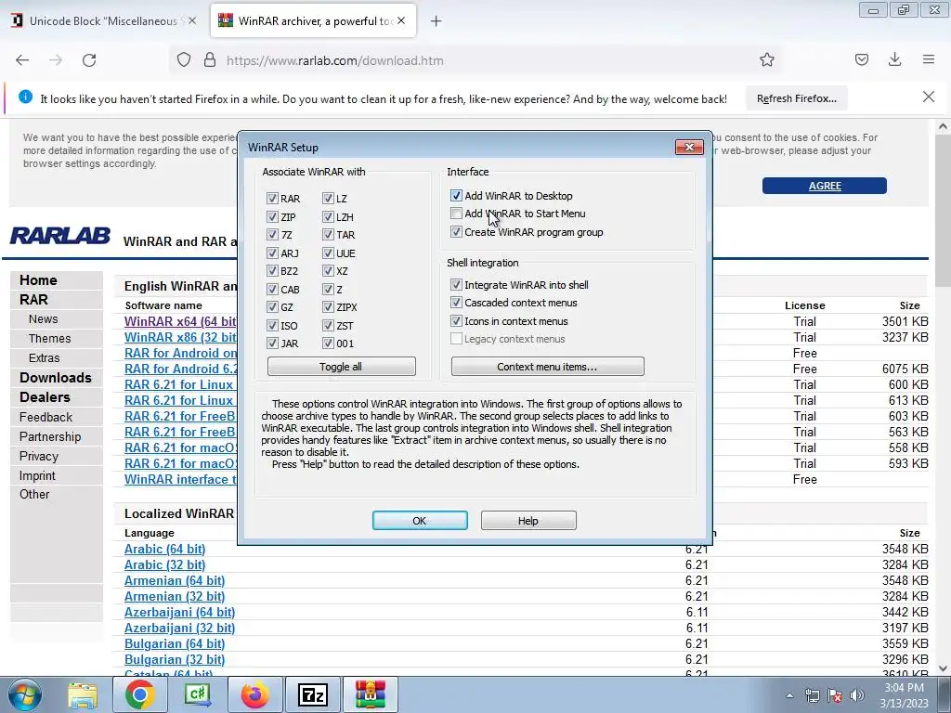Open the Azerbaijani (64 bit) link
The image size is (951, 713).
(x=179, y=612)
